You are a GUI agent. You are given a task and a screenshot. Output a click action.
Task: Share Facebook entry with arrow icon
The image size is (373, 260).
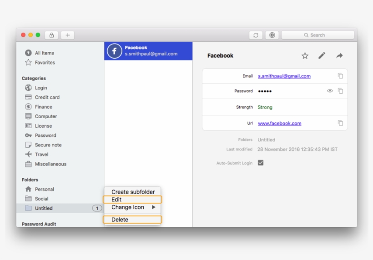point(339,55)
